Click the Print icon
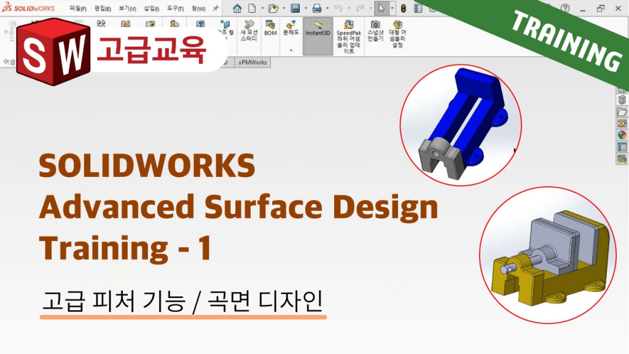This screenshot has height=354, width=629. coord(317,8)
